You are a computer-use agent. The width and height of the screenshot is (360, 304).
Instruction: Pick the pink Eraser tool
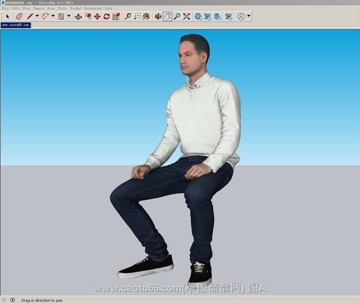(x=19, y=16)
